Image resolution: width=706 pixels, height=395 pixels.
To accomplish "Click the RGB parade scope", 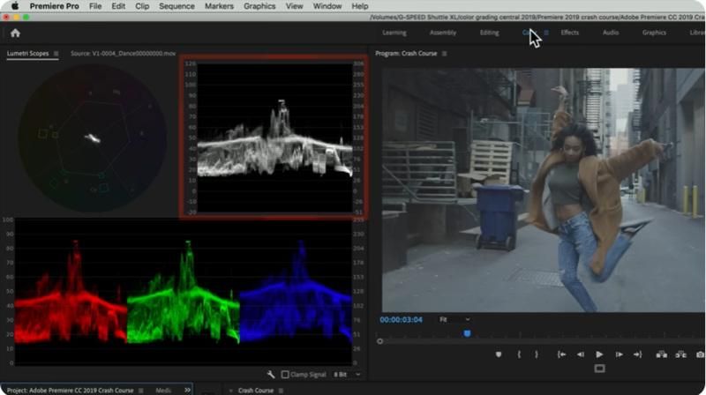I will coord(184,292).
